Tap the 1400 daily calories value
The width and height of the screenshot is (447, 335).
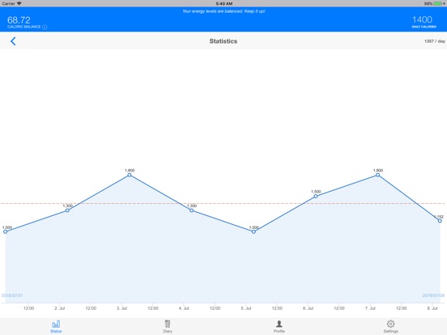422,19
